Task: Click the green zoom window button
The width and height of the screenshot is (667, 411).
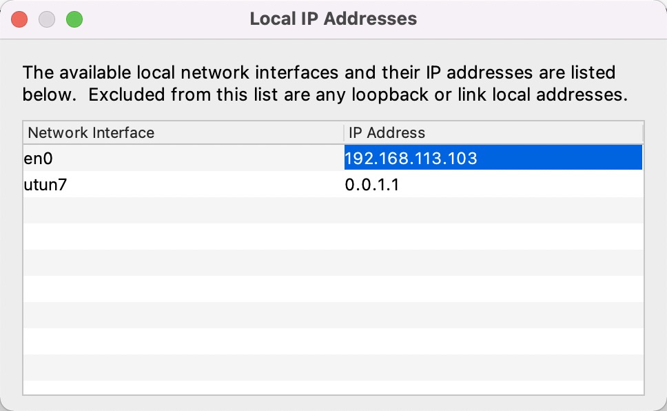Action: 74,19
